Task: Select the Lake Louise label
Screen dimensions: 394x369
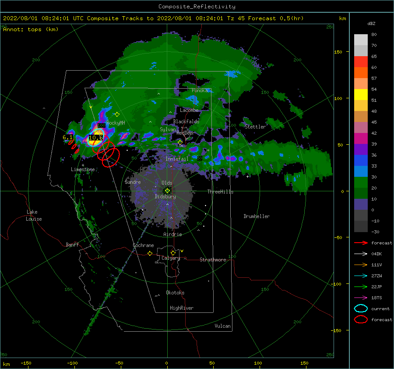Action: click(34, 215)
